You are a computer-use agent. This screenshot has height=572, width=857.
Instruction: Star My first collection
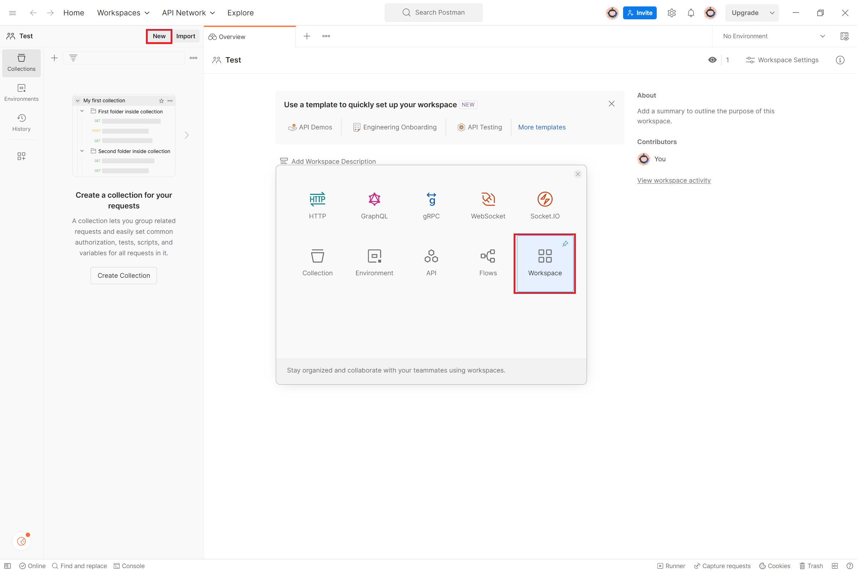pyautogui.click(x=161, y=101)
